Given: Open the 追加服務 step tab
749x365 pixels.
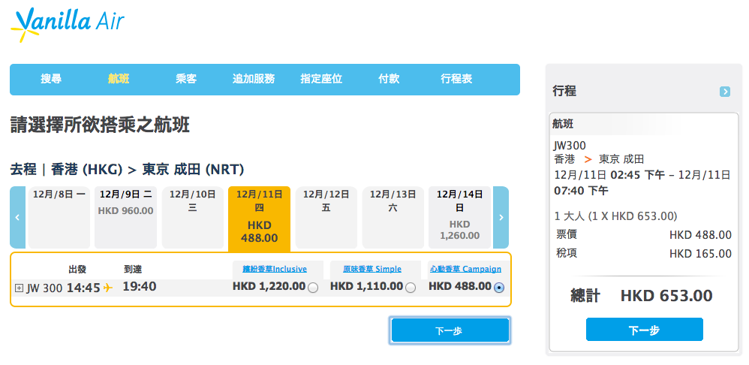Looking at the screenshot, I should click(x=254, y=80).
